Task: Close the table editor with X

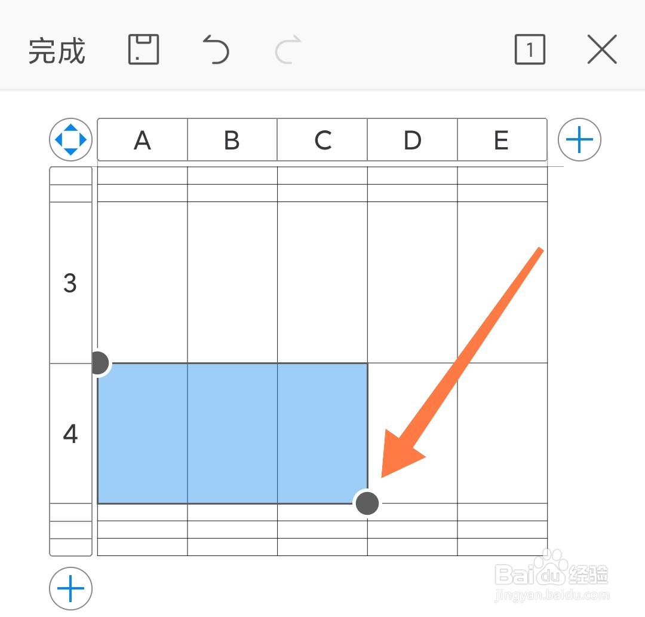Action: (x=602, y=50)
